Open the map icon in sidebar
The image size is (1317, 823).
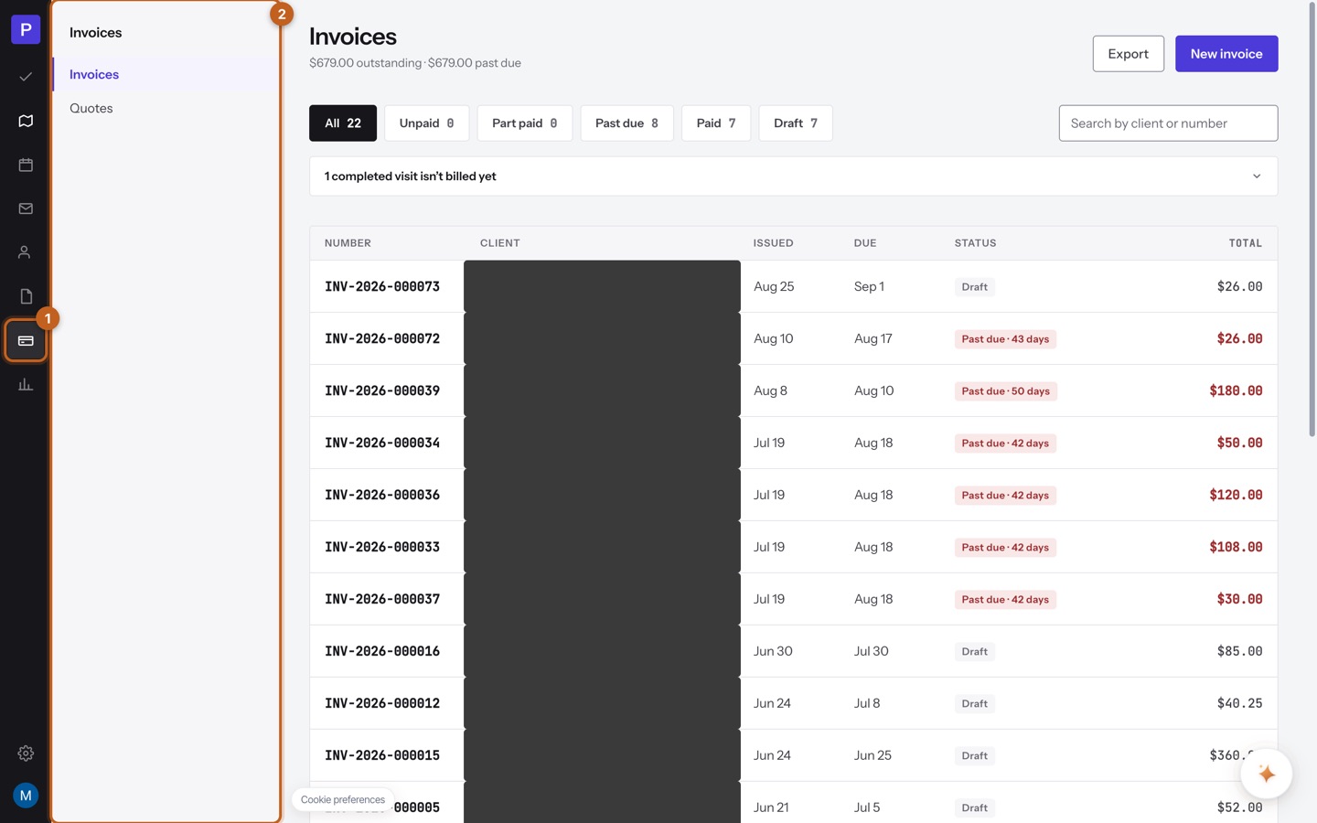pos(26,121)
